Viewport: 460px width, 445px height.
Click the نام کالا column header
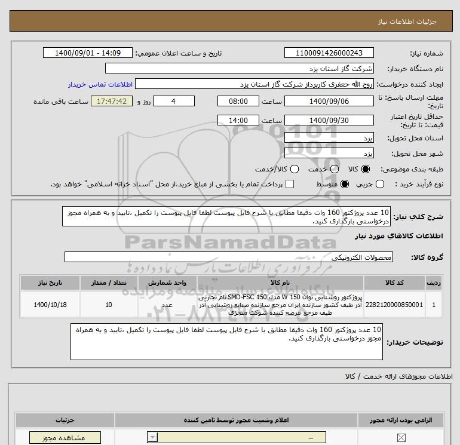[x=280, y=283]
